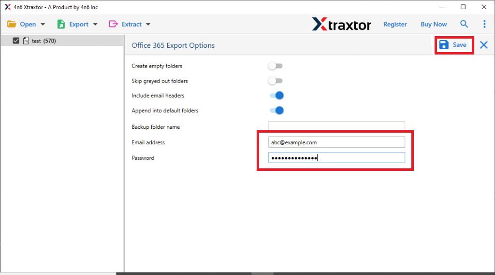
Task: Click the Office 365 Export Options heading
Action: (173, 45)
